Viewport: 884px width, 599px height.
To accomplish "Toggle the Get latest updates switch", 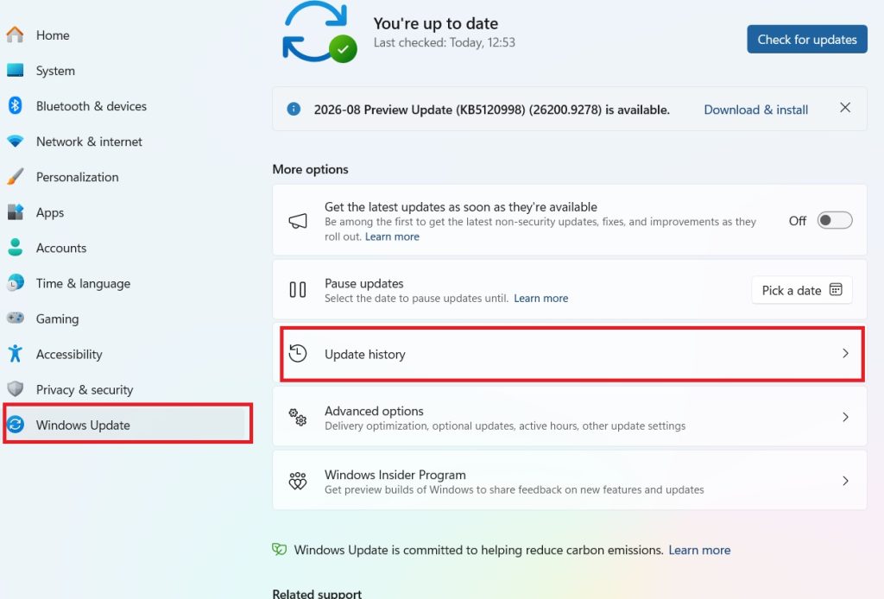I will click(x=835, y=220).
